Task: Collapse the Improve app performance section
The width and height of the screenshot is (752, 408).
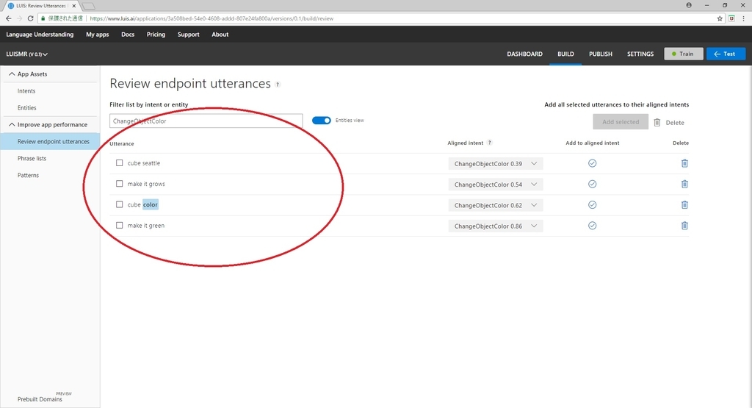Action: 12,124
